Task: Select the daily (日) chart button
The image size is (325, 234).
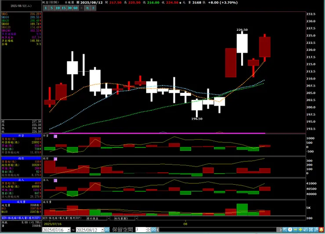Action: coord(81,8)
